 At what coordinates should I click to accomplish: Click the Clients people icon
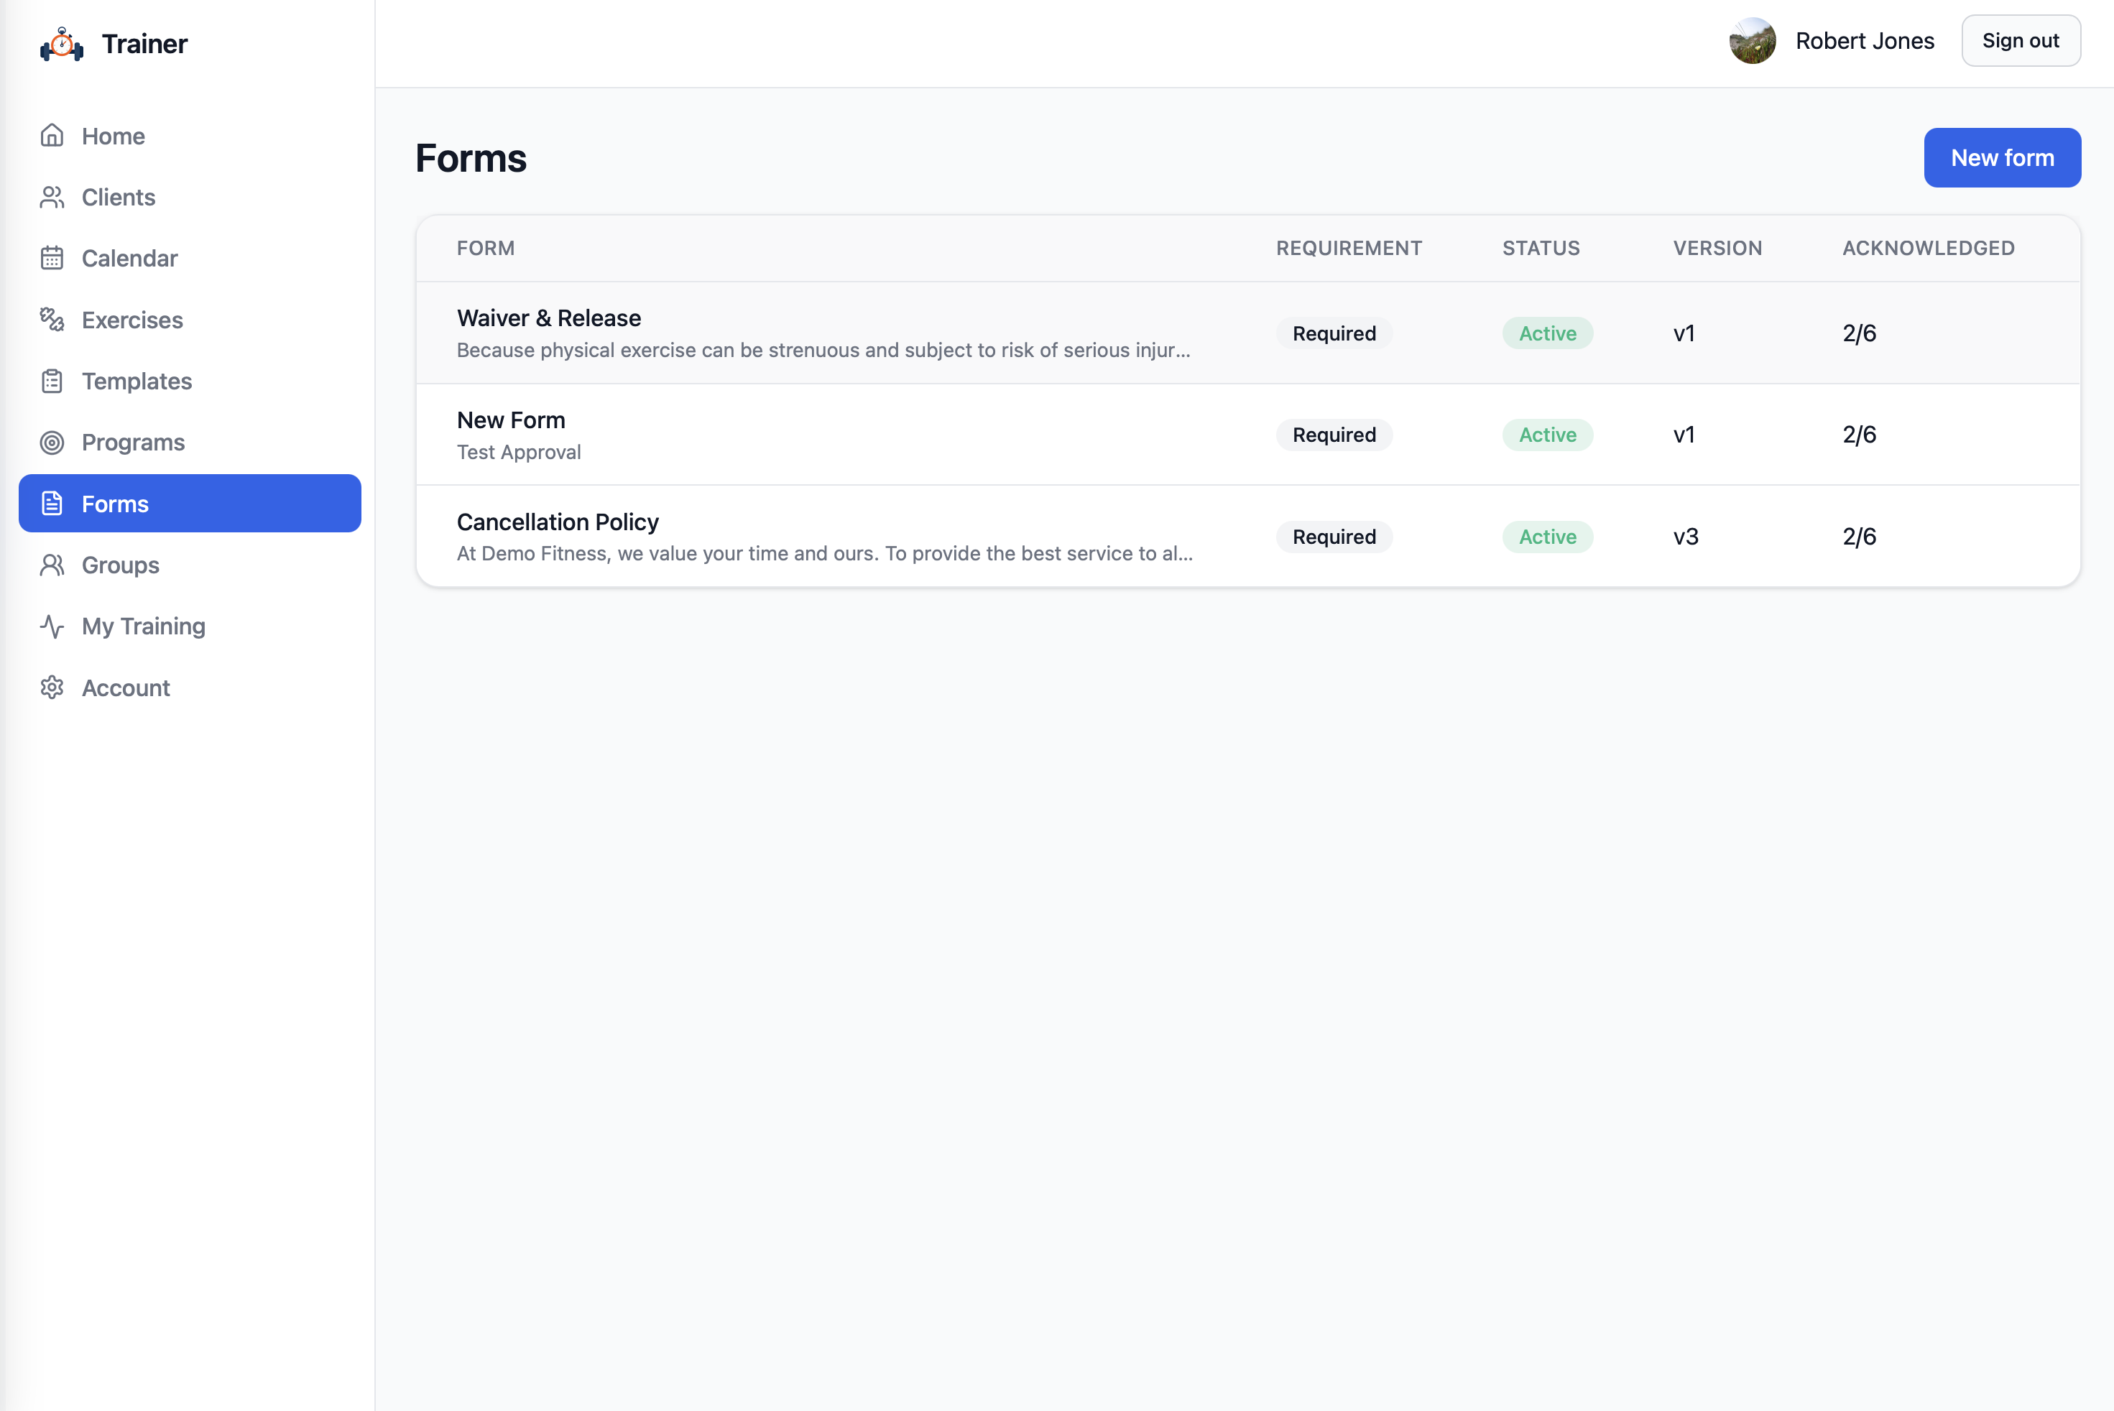click(x=52, y=197)
